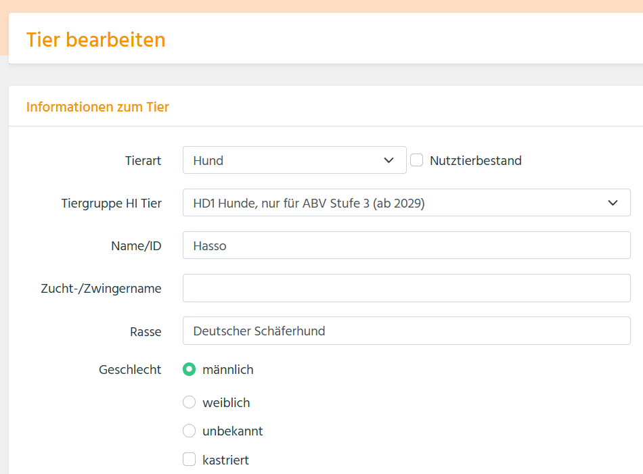Click the Rasse field with Deutscher Schäferhund

coord(406,331)
